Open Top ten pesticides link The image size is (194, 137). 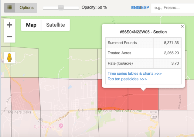tap(127, 79)
